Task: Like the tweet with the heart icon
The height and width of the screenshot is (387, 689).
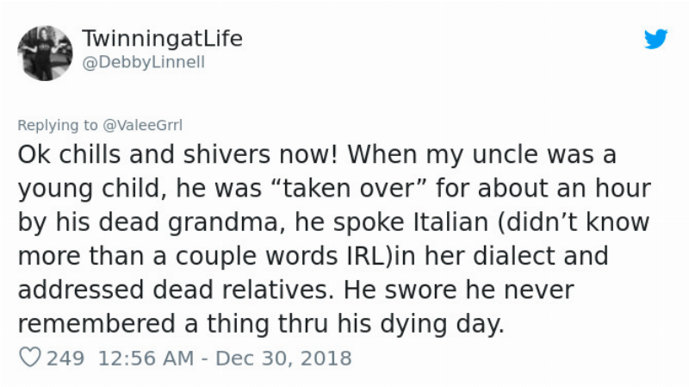Action: [x=29, y=358]
